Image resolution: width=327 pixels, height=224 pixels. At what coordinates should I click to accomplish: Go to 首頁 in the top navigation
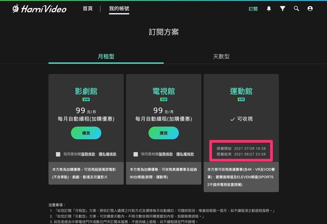pos(88,9)
